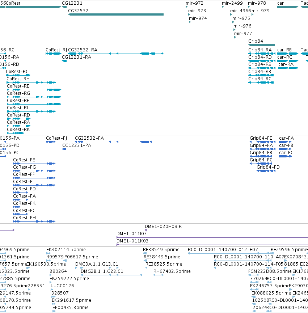
Task: Click the Grip84-RC transcript label
Action: coord(260,79)
